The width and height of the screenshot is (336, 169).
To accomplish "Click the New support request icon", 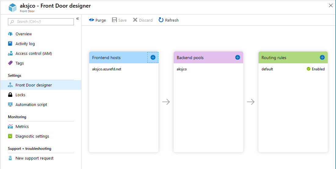I will (x=10, y=158).
